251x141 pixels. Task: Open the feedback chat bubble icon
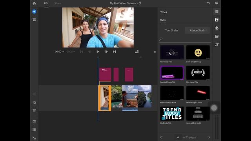click(216, 3)
